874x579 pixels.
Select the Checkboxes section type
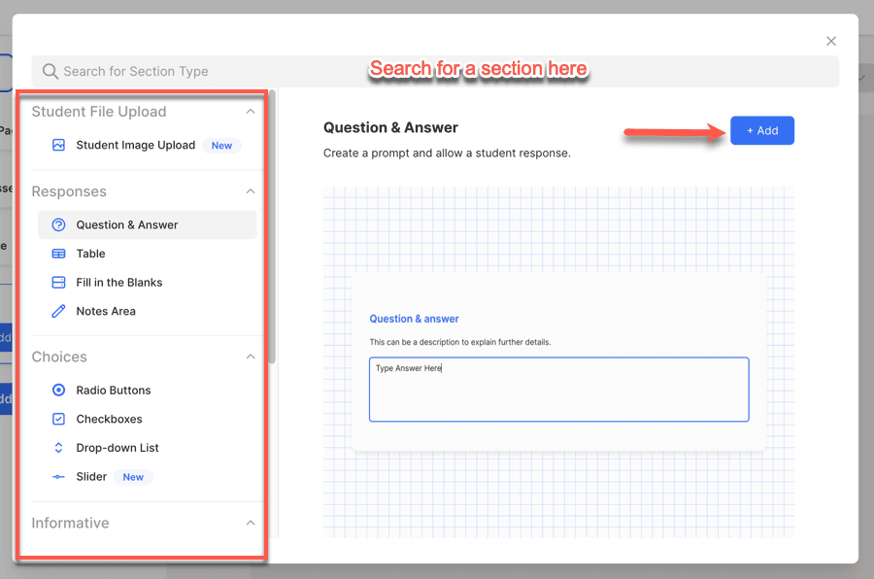point(109,420)
